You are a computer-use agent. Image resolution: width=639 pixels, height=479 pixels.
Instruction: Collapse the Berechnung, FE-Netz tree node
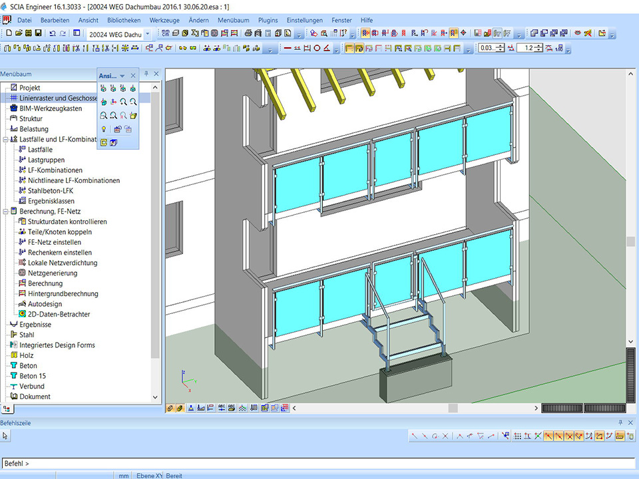click(x=5, y=212)
